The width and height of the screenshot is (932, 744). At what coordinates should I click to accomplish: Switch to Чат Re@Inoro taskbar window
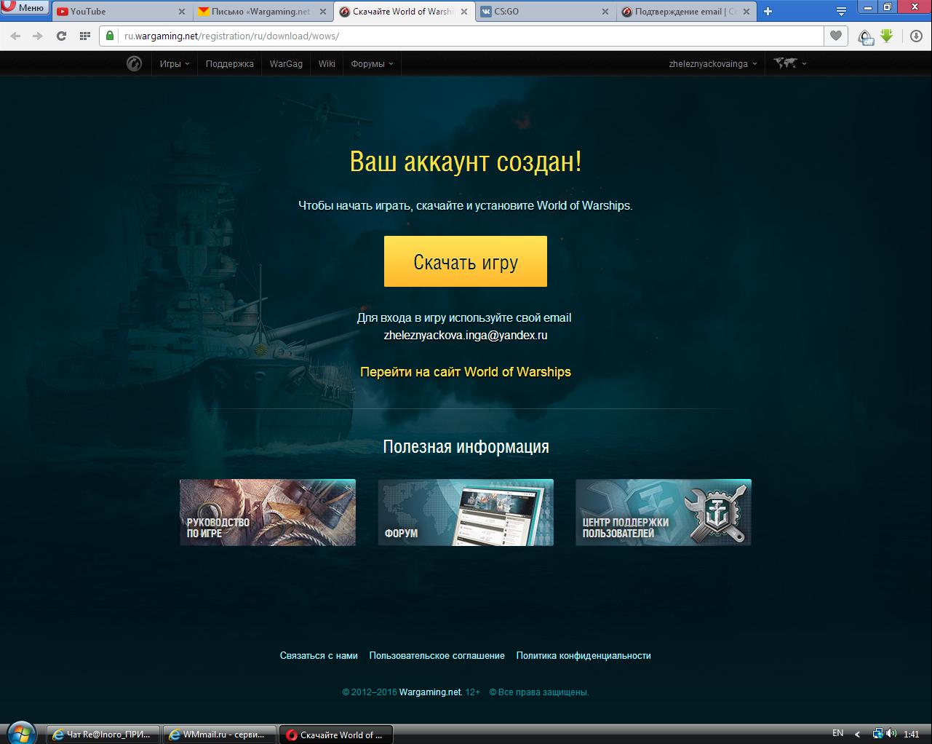[x=103, y=735]
